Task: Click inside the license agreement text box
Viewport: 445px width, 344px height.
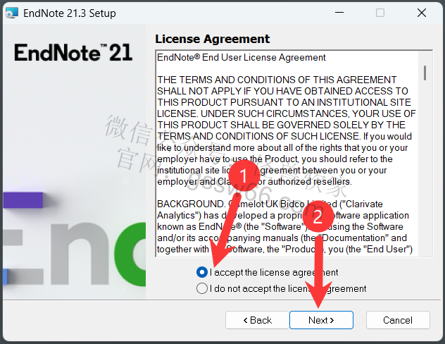Action: 287,154
